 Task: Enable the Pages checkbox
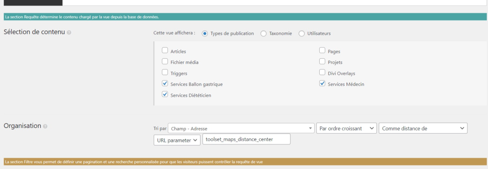click(x=322, y=51)
